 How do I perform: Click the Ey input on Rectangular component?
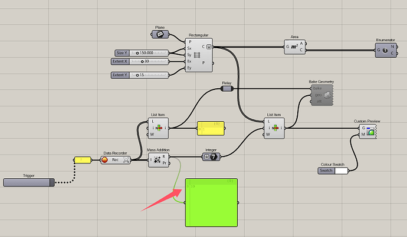coord(189,68)
